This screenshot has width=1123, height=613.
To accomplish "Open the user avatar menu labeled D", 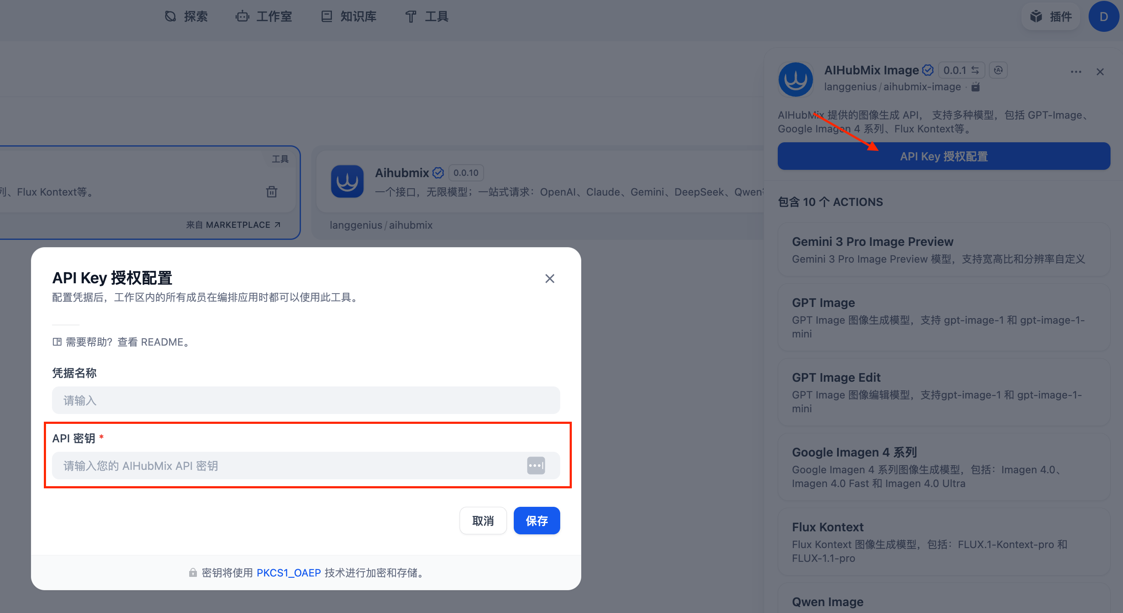I will [x=1103, y=16].
